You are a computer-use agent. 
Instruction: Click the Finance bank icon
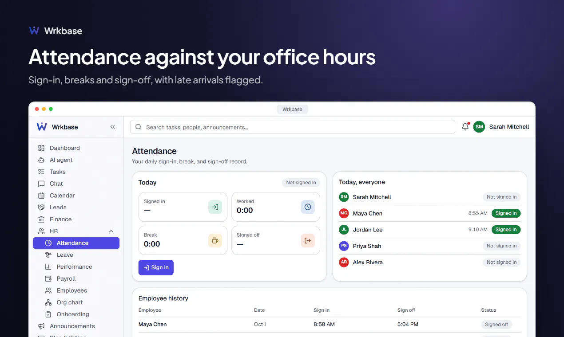coord(41,219)
